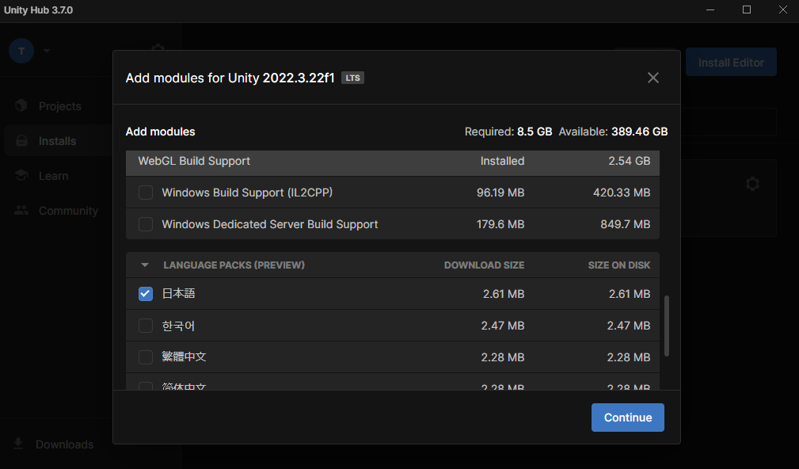799x469 pixels.
Task: Click the 한국어 language label
Action: [178, 326]
